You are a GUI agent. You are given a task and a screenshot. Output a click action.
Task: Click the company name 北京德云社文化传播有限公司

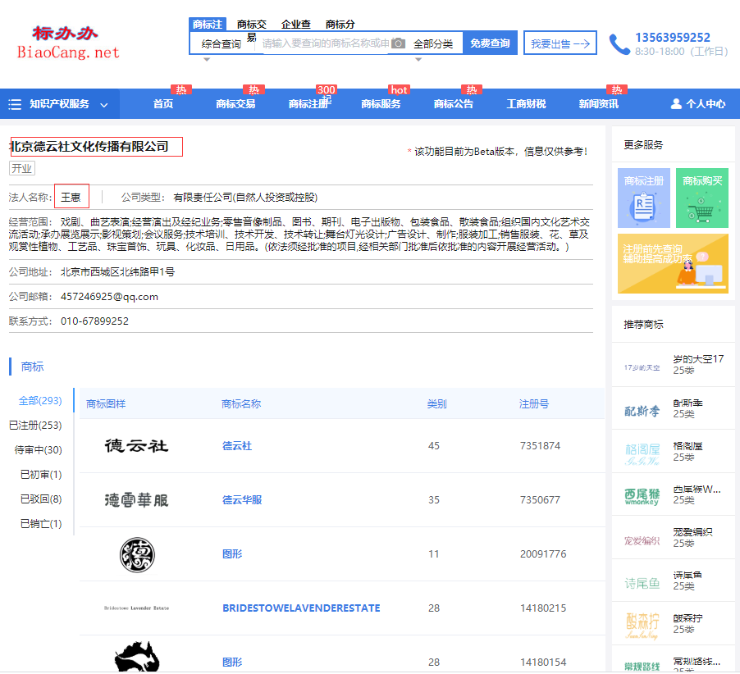(x=89, y=147)
